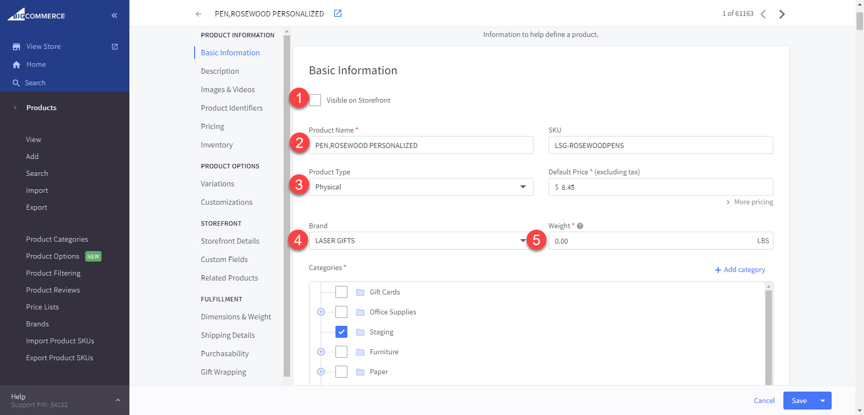This screenshot has height=415, width=864.
Task: Click the Search magnifier icon in sidebar
Action: click(x=16, y=83)
